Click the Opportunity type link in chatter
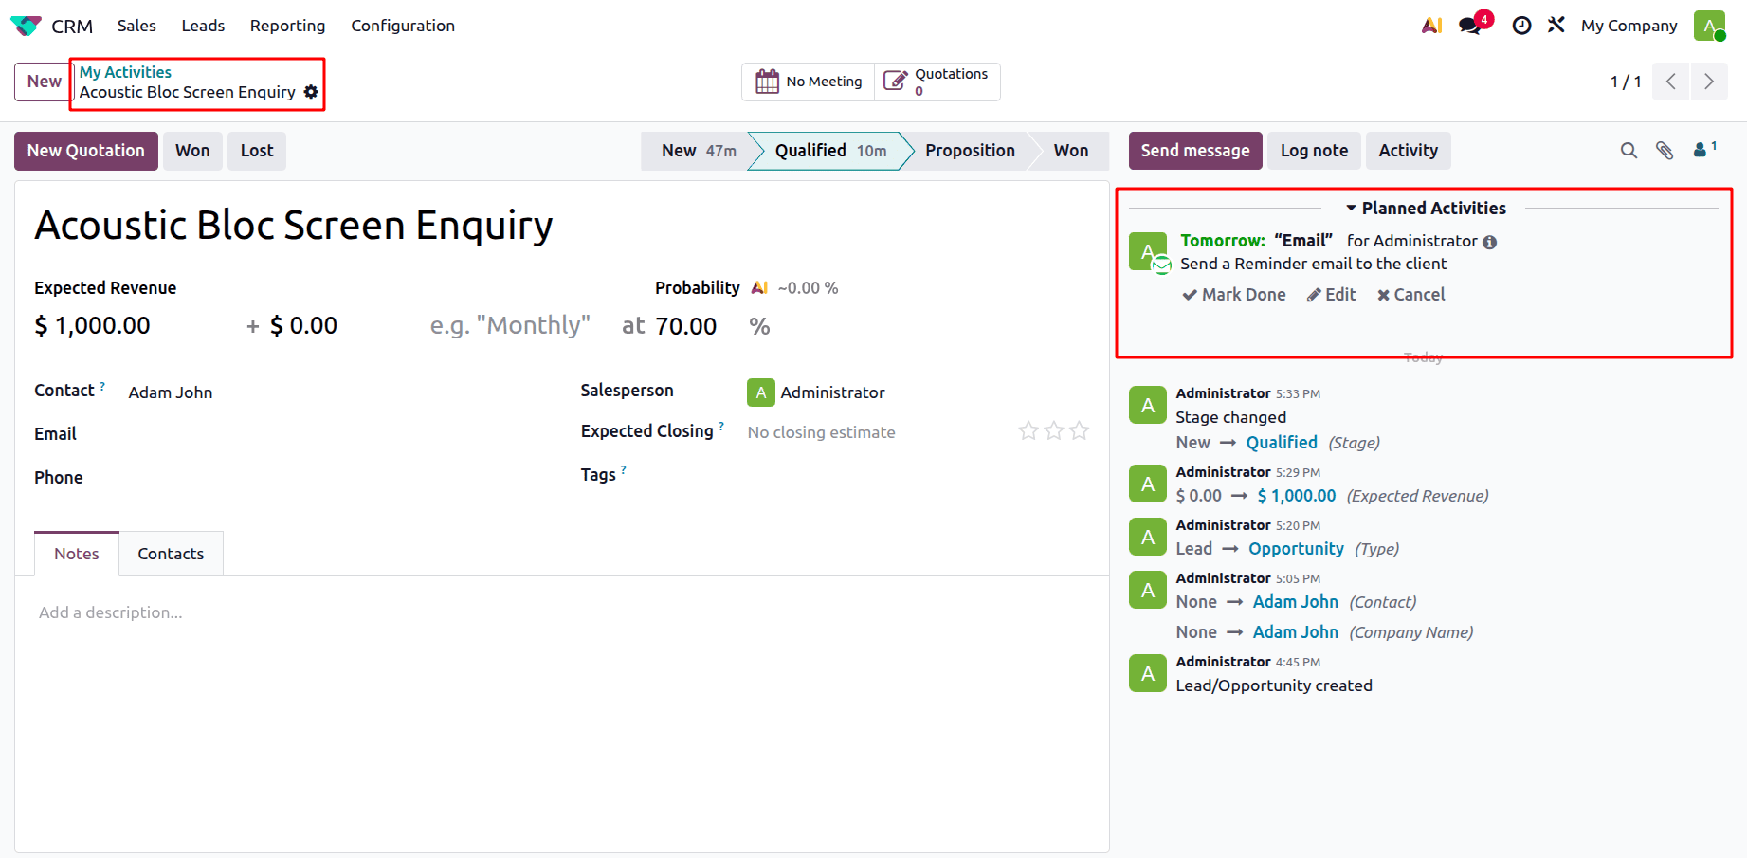The height and width of the screenshot is (858, 1747). (1296, 549)
